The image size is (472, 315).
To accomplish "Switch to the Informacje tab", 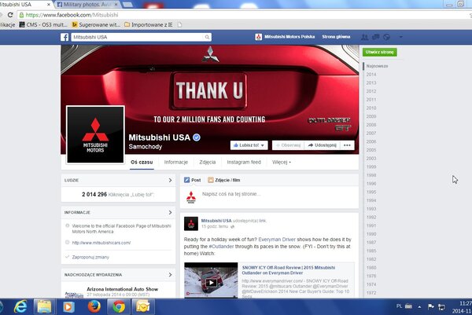I will click(175, 162).
